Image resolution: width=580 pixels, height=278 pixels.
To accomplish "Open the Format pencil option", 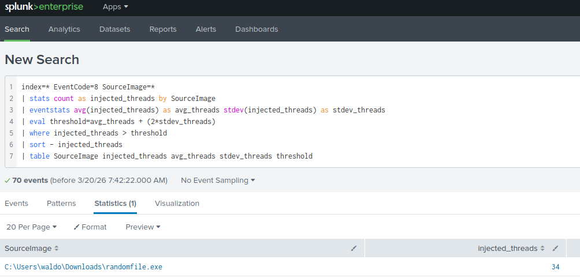I will [x=90, y=227].
